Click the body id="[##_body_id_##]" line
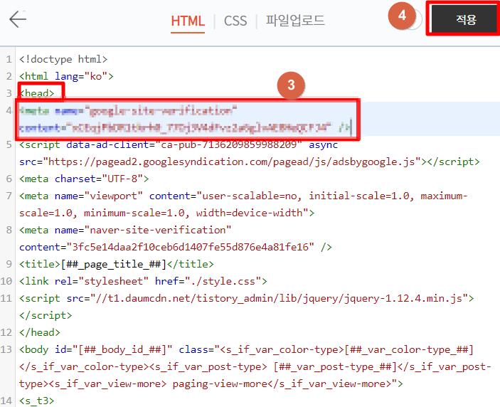This screenshot has height=407, width=500. 247,350
